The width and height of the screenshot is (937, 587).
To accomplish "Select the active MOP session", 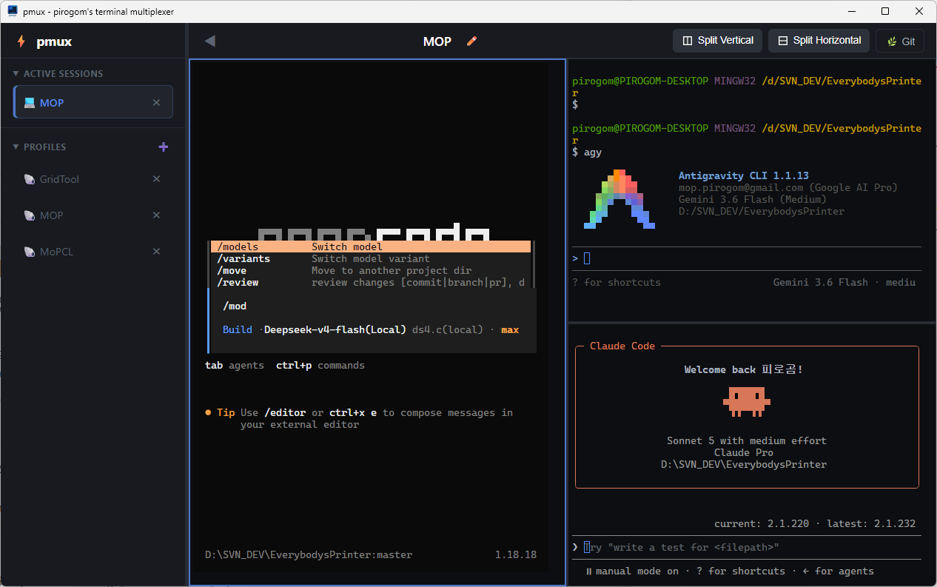I will click(x=93, y=102).
